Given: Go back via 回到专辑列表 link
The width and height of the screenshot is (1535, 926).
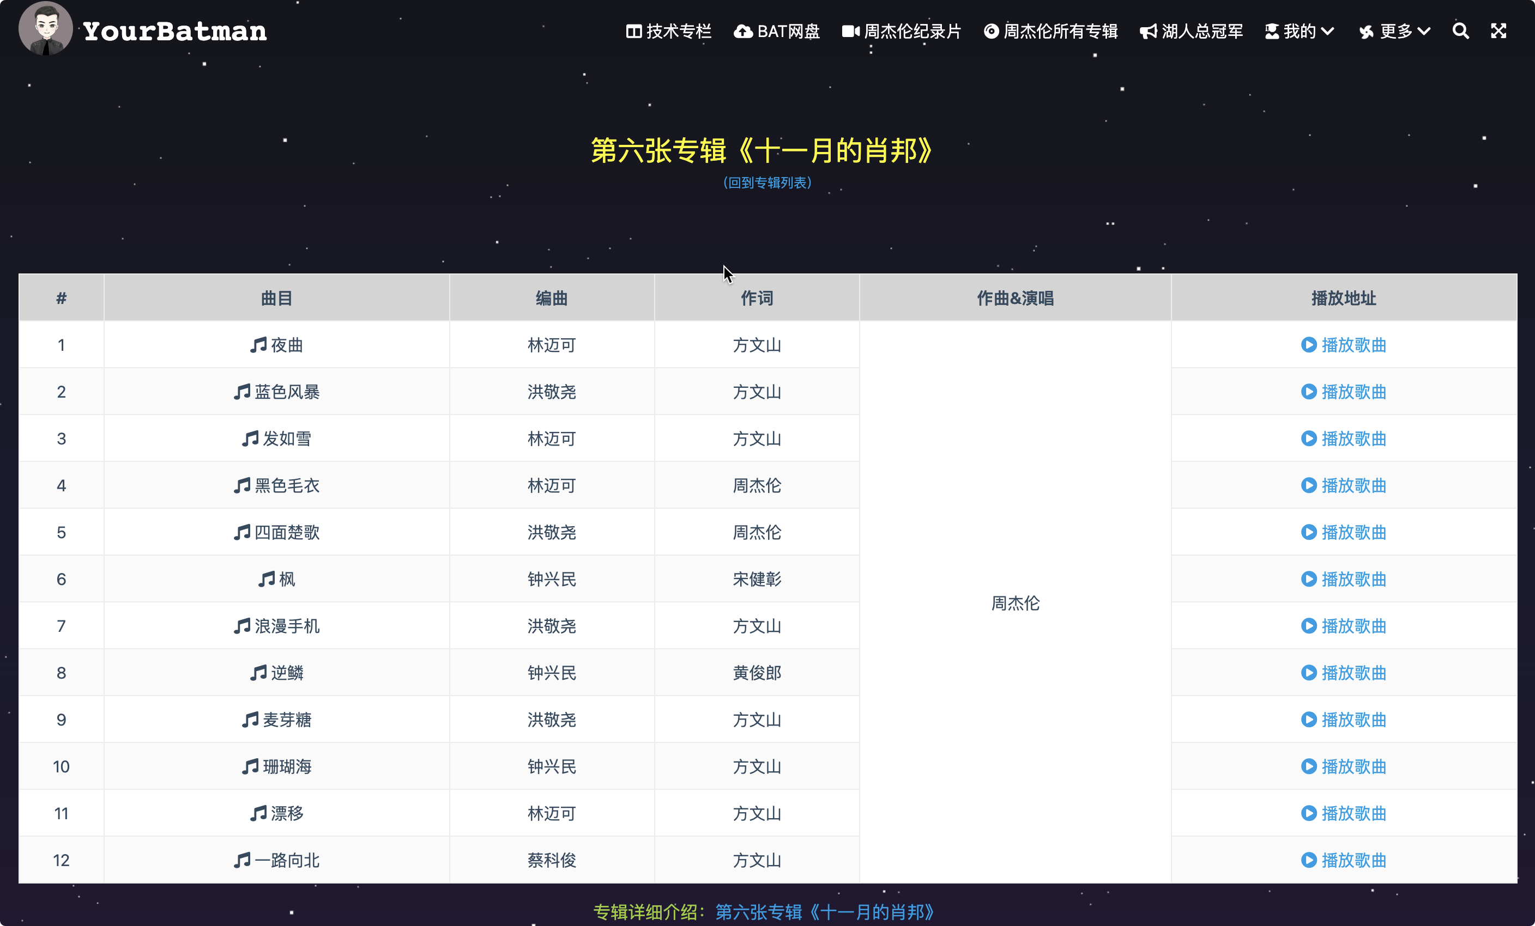Looking at the screenshot, I should (x=767, y=182).
